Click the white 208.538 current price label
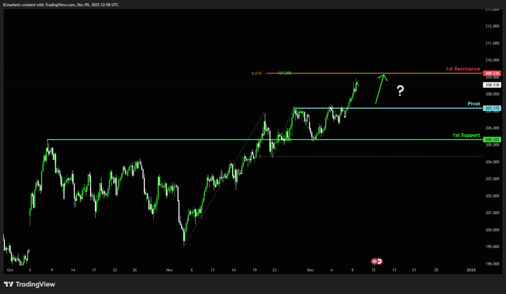This screenshot has height=294, width=506. [493, 85]
